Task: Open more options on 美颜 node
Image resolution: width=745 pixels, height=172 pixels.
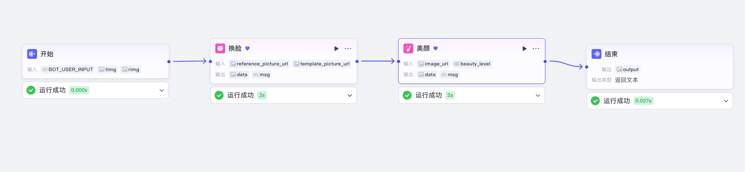Action: tap(536, 49)
